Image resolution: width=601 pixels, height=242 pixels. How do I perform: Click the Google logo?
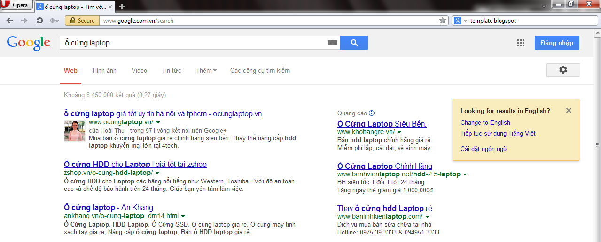click(x=28, y=43)
